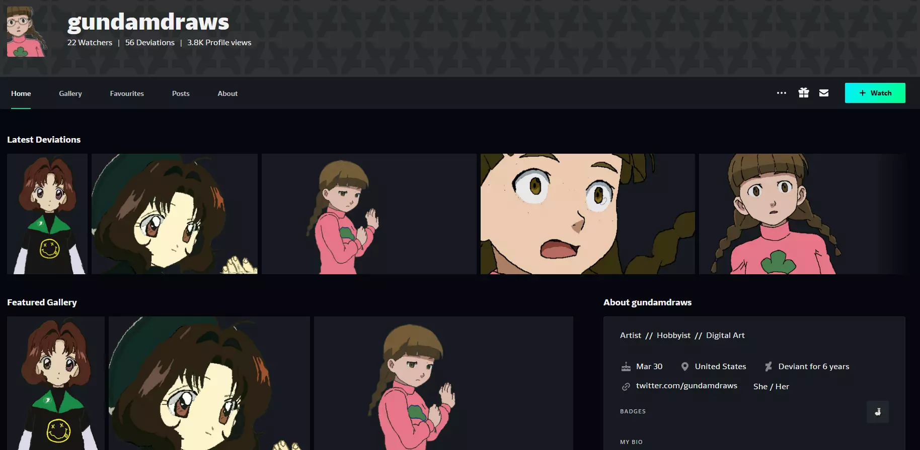Open the last latest deviation with braided girl
This screenshot has width=920, height=450.
tap(802, 214)
